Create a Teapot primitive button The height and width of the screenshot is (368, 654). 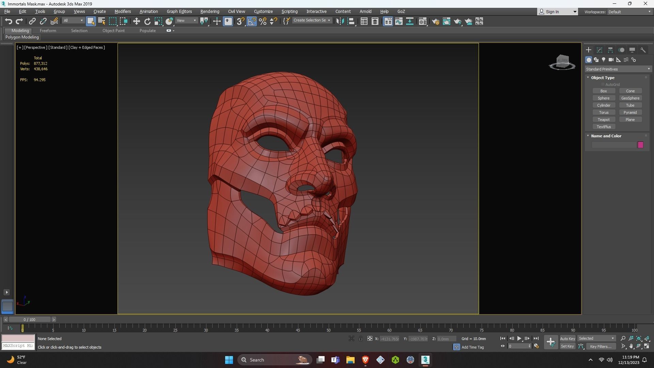[x=604, y=120]
